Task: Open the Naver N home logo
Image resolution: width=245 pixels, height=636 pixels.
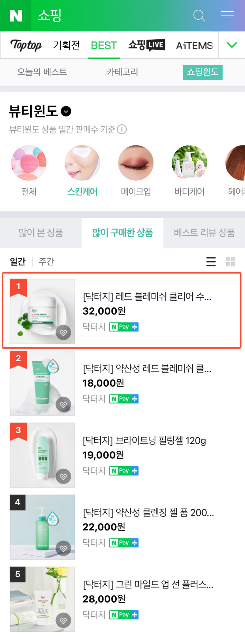Action: 16,16
